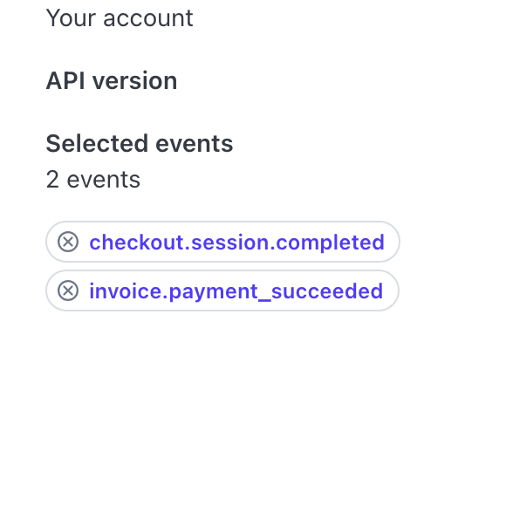506x506 pixels.
Task: Click the Selected events heading
Action: pyautogui.click(x=140, y=143)
